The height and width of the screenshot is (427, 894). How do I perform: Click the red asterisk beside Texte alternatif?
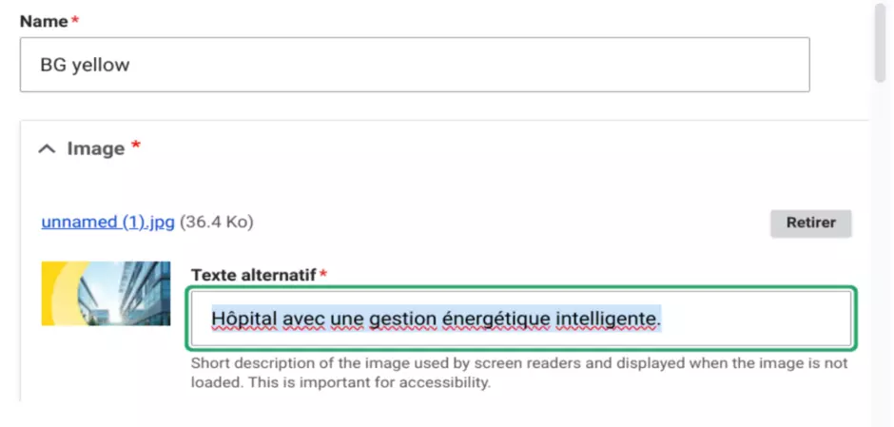(323, 275)
